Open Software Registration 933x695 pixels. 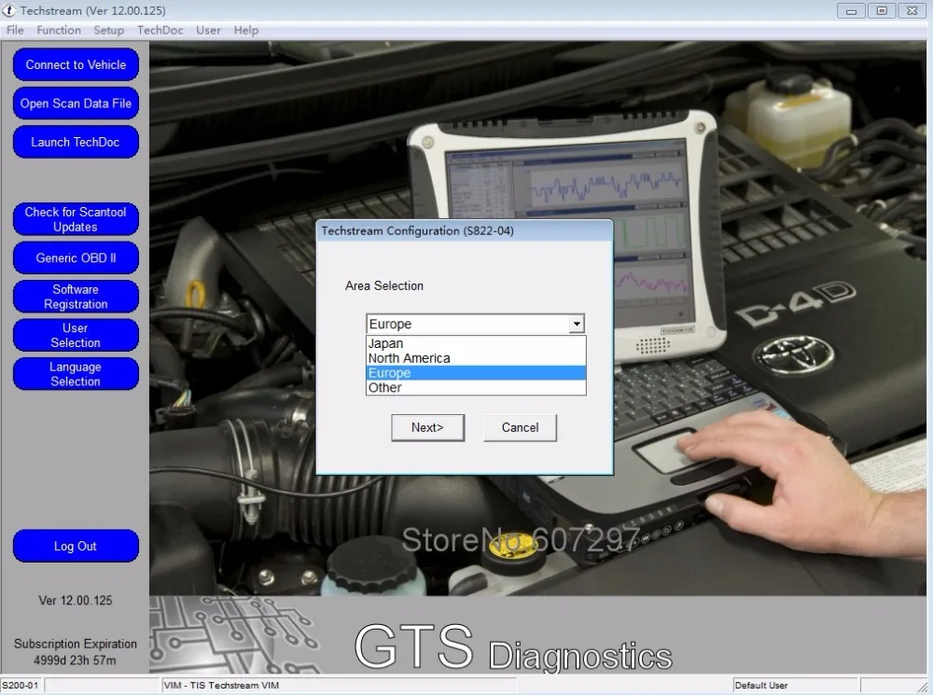click(75, 296)
